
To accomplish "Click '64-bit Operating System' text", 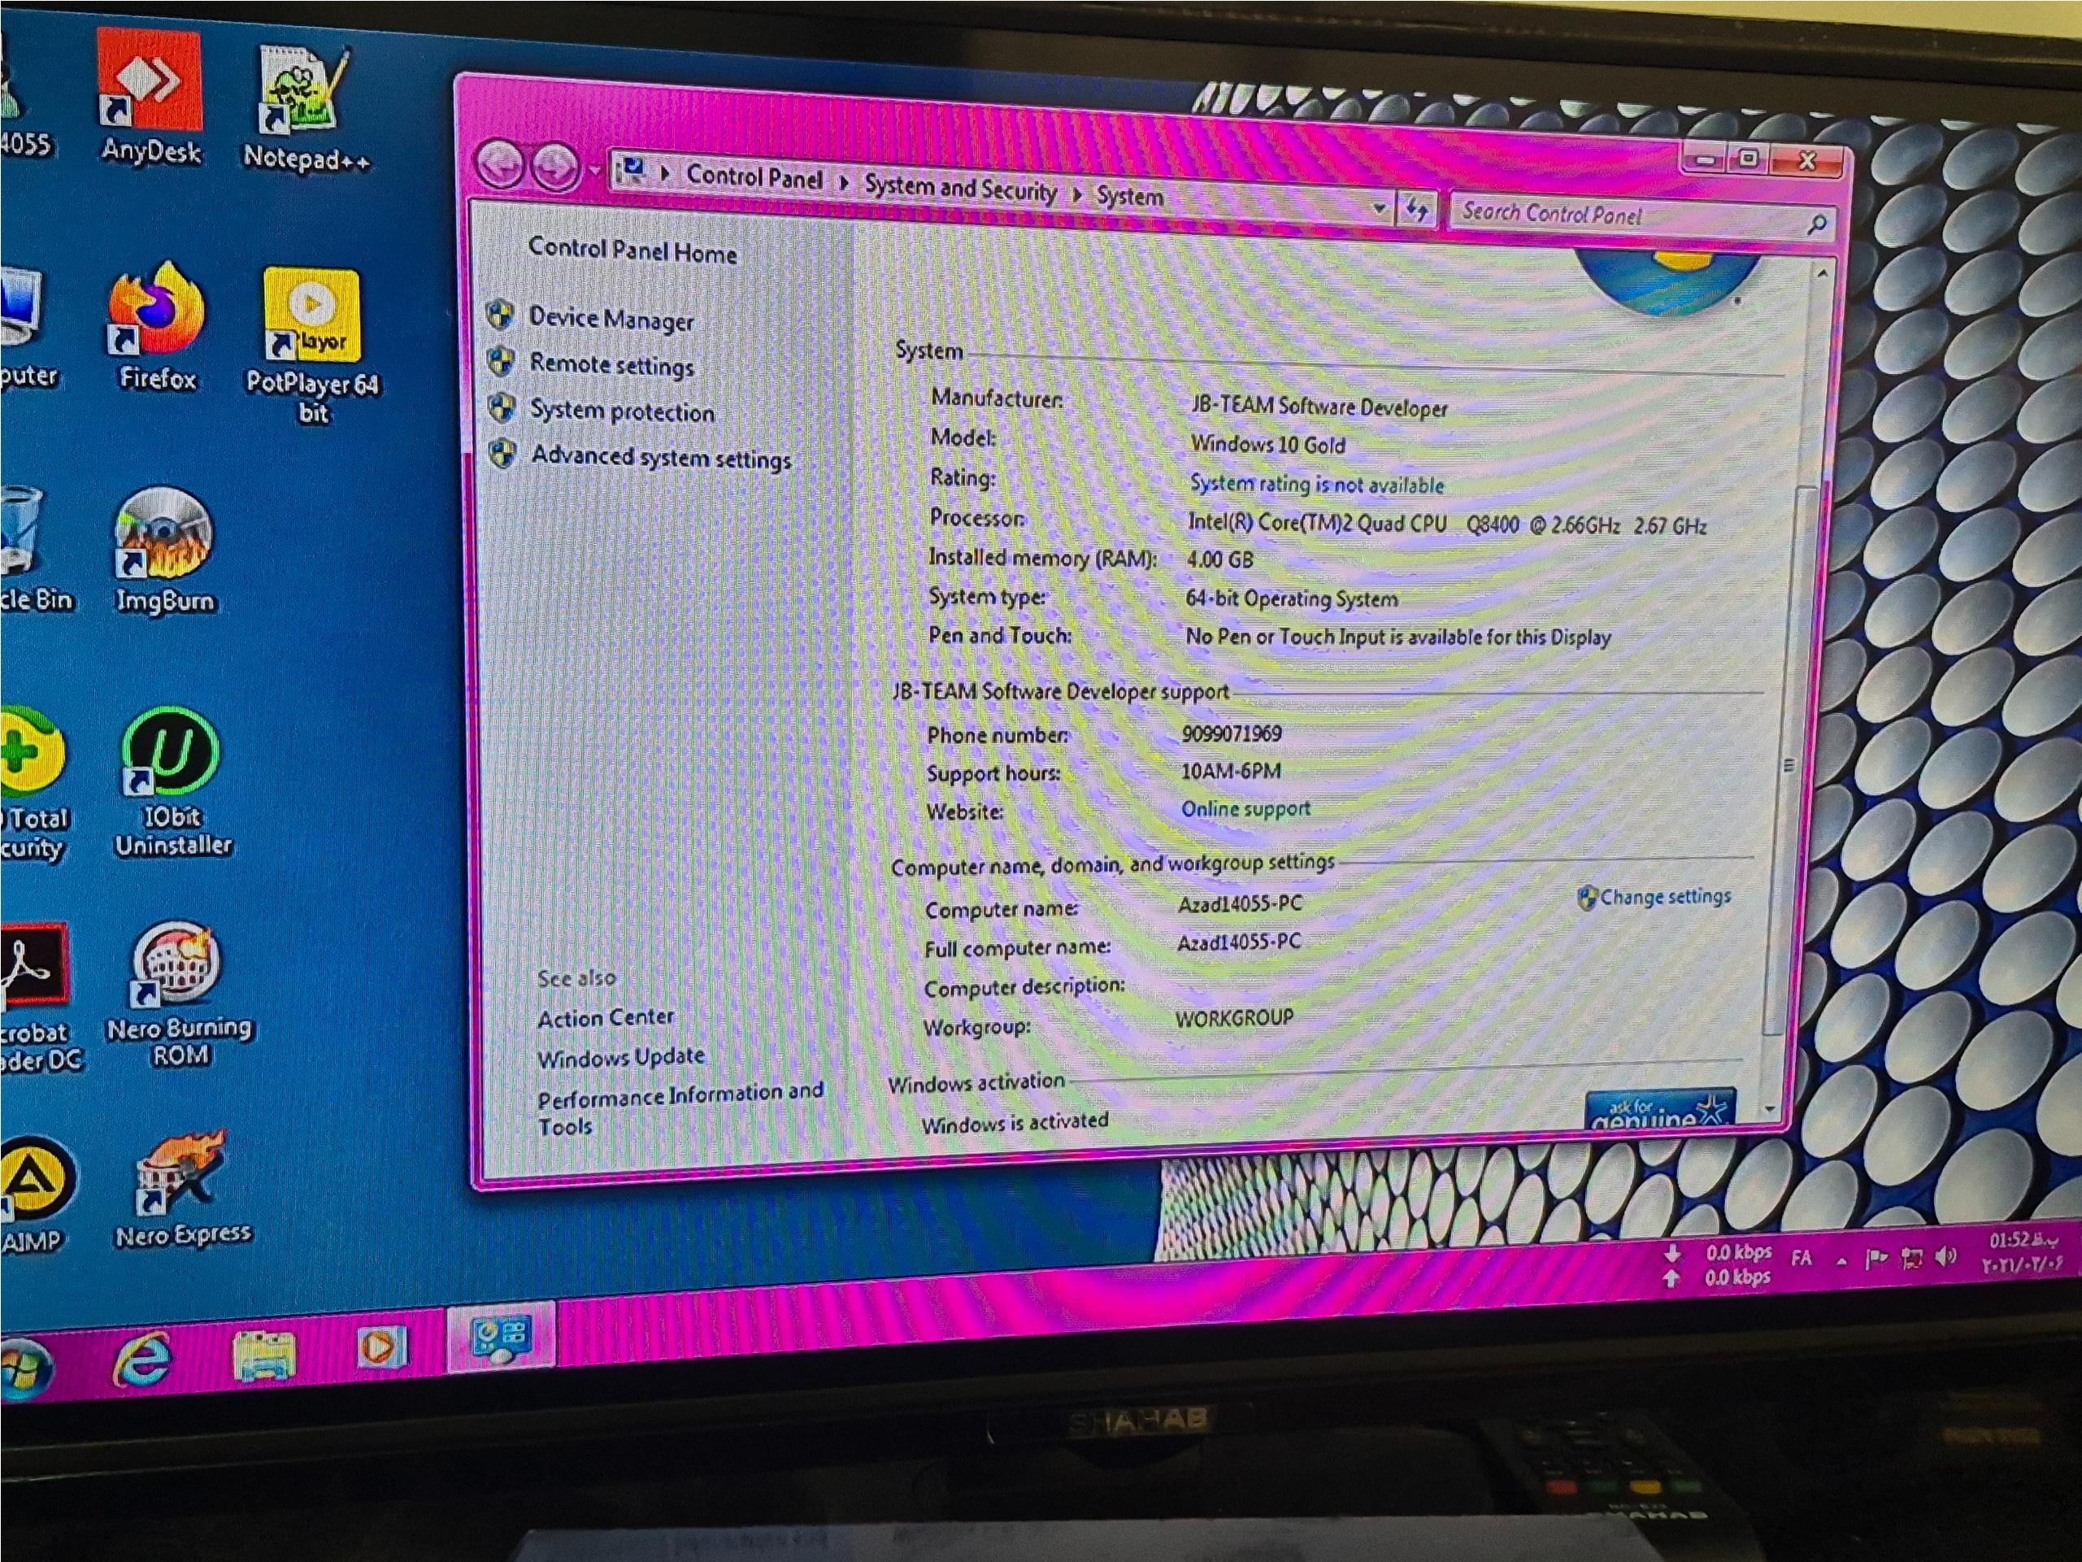I will click(x=1291, y=598).
